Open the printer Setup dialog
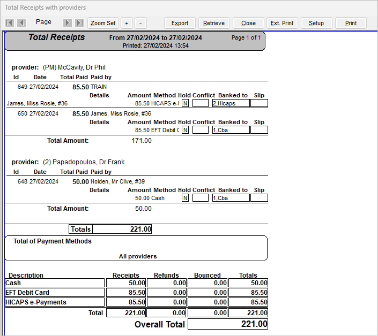The height and width of the screenshot is (336, 378). coord(316,23)
